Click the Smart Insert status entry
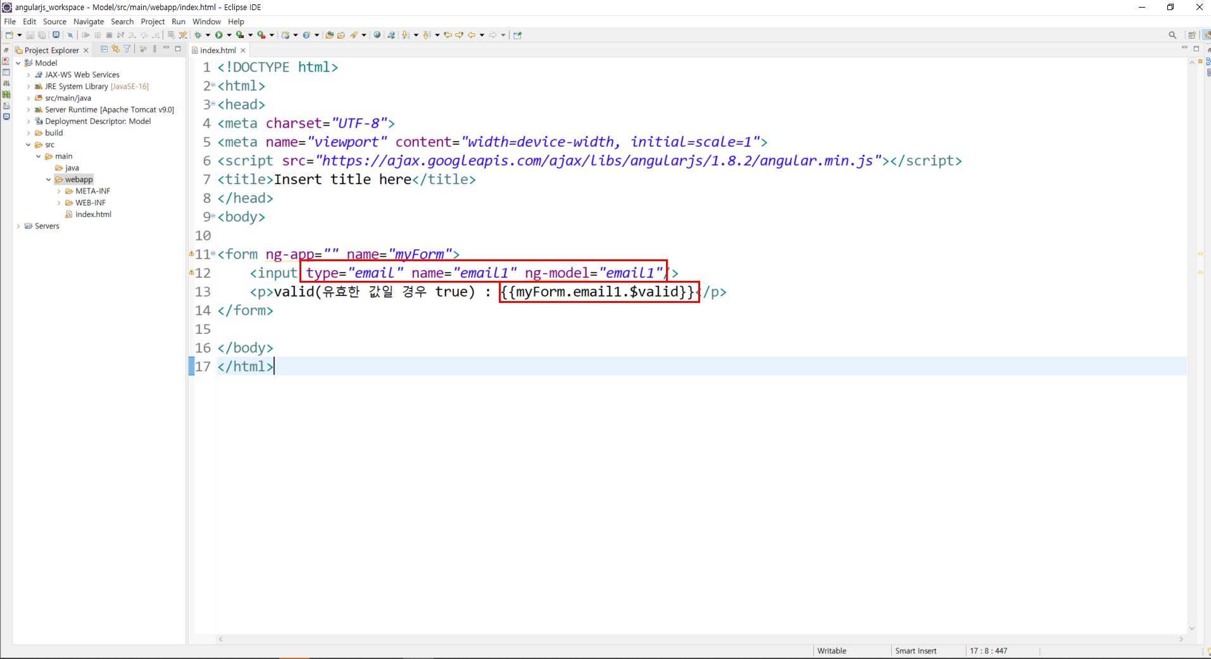Screen dimensions: 1211x659 click(915, 651)
